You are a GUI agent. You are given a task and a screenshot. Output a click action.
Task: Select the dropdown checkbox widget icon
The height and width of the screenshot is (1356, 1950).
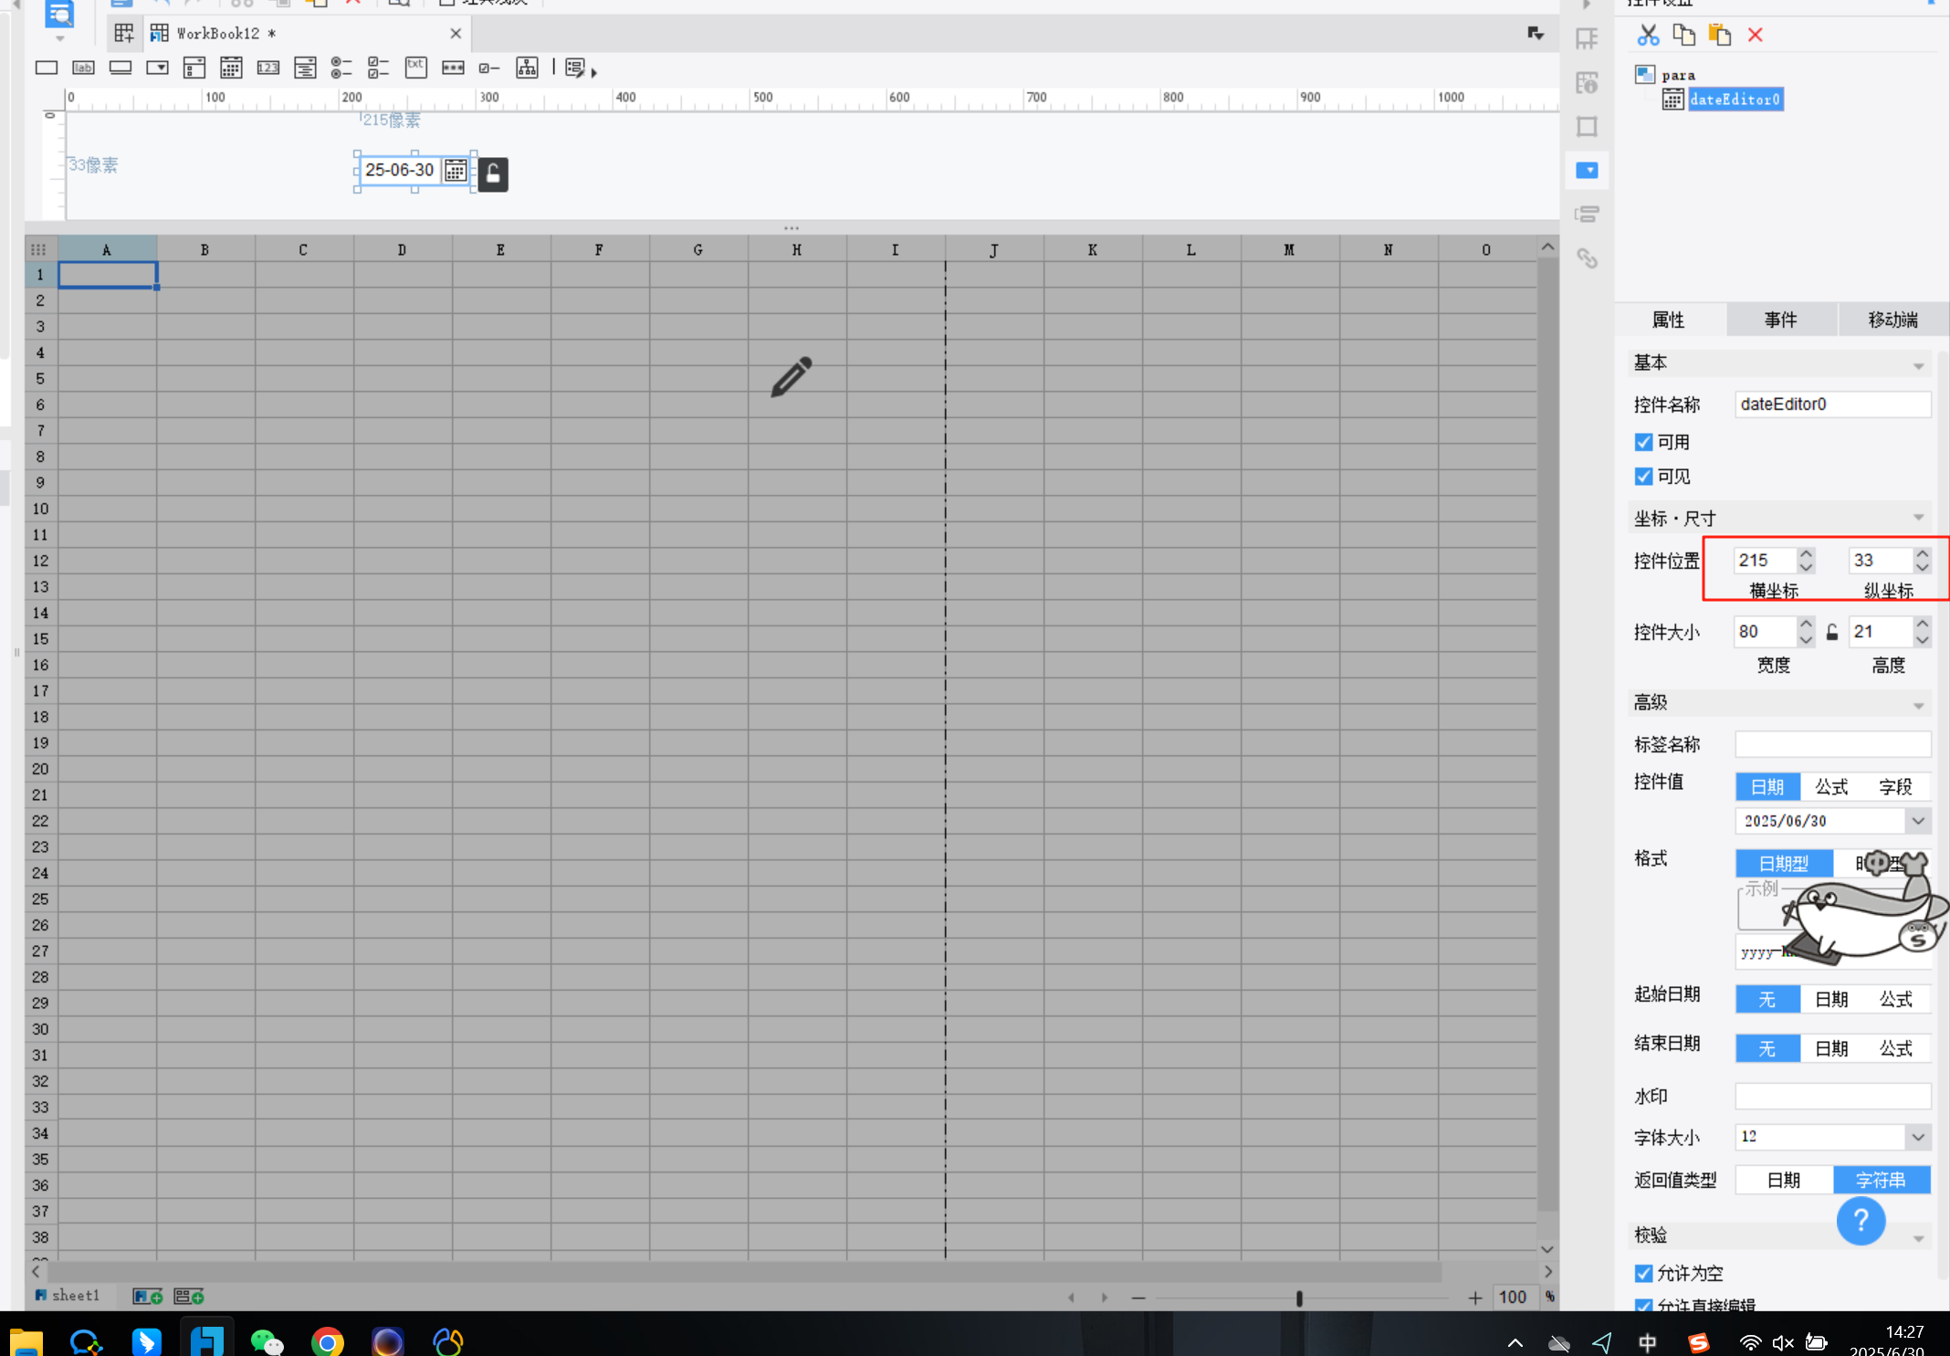click(x=194, y=68)
